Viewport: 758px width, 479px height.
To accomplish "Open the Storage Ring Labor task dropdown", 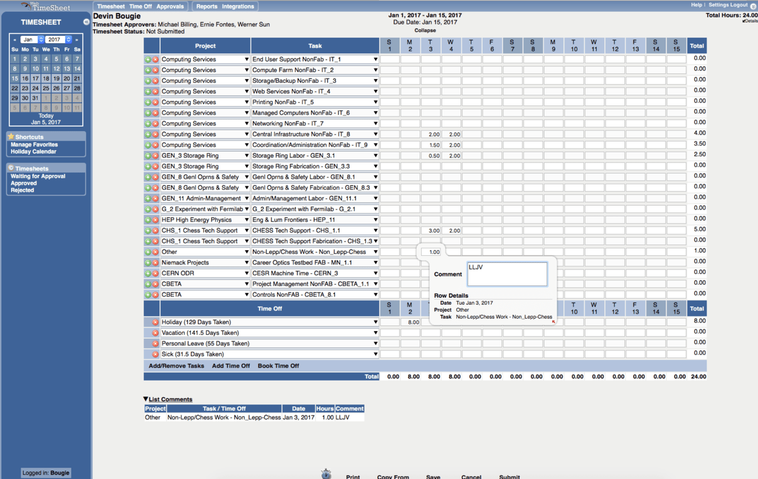I will [375, 155].
